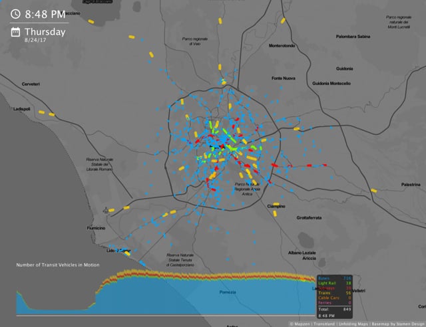Open Basemap by Stamen Design link
Image resolution: width=426 pixels, height=327 pixels.
[x=398, y=324]
